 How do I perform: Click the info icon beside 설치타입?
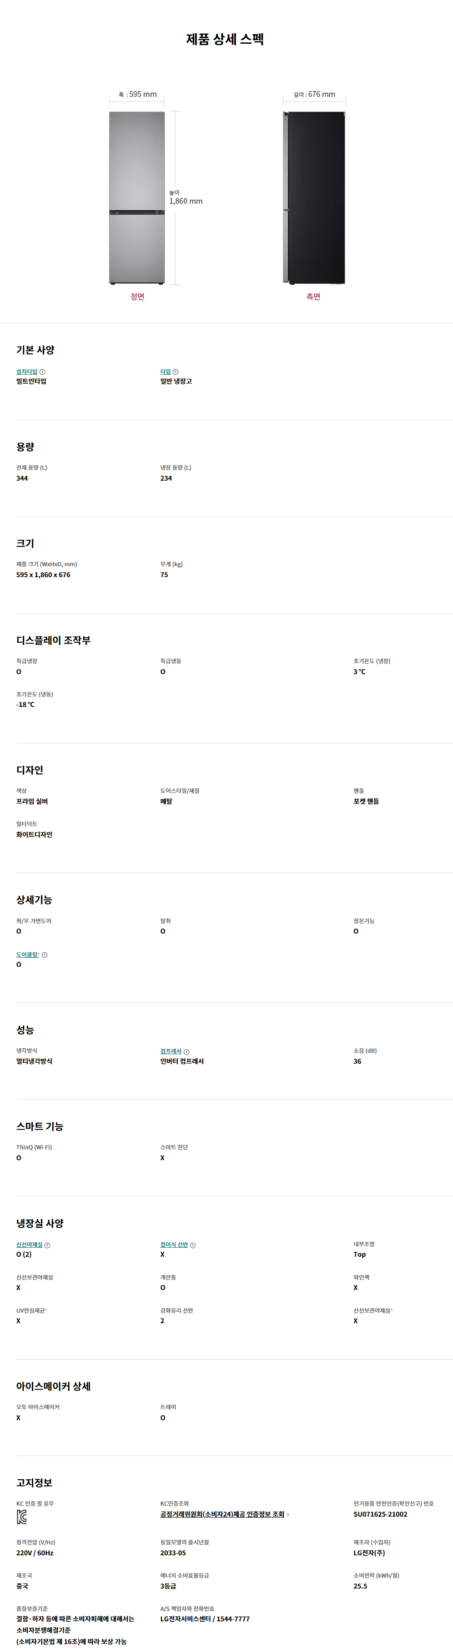(x=42, y=371)
